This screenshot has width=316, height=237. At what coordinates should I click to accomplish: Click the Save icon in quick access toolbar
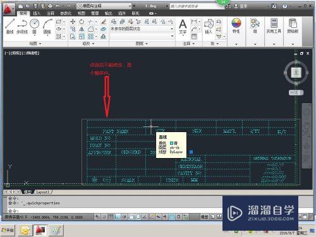(35, 6)
